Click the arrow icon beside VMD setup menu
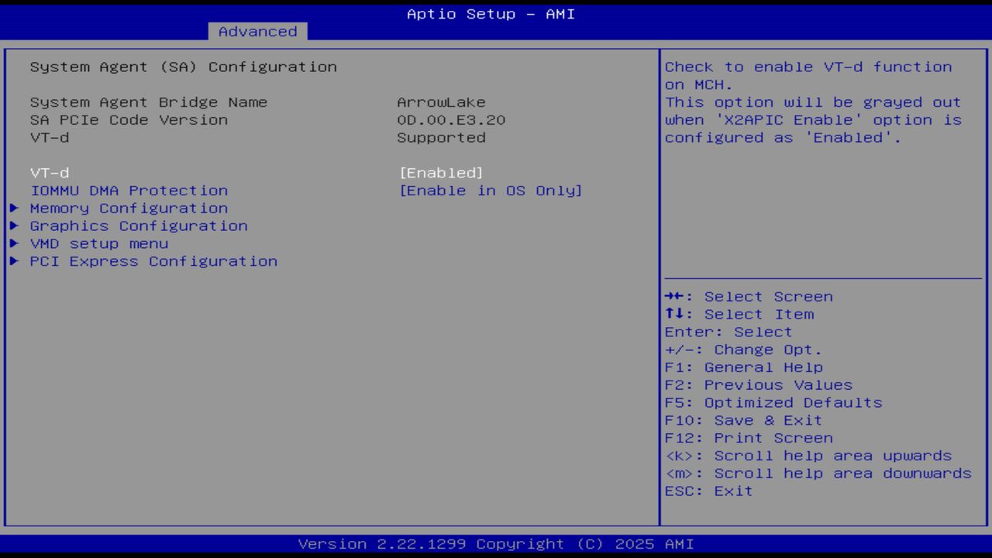The image size is (992, 558). point(14,243)
